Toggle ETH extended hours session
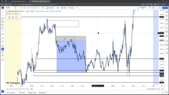 click(158, 89)
